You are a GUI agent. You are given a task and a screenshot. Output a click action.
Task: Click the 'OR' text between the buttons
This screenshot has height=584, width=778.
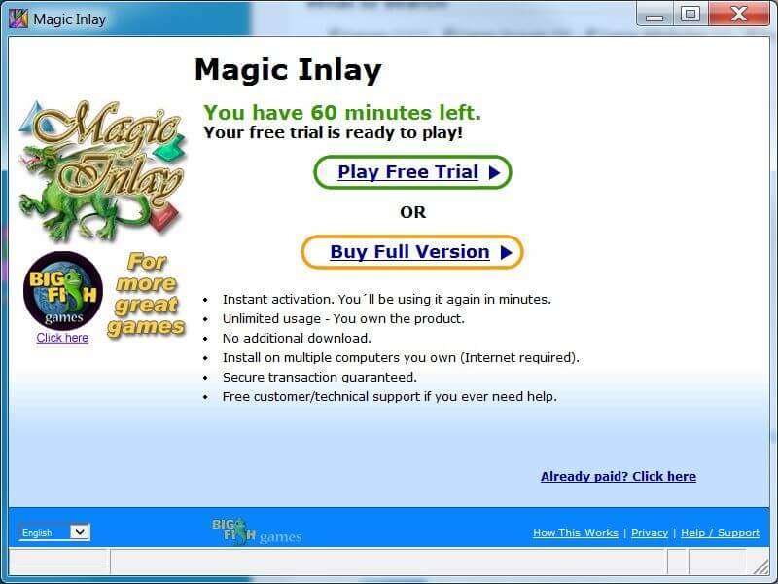(x=412, y=212)
